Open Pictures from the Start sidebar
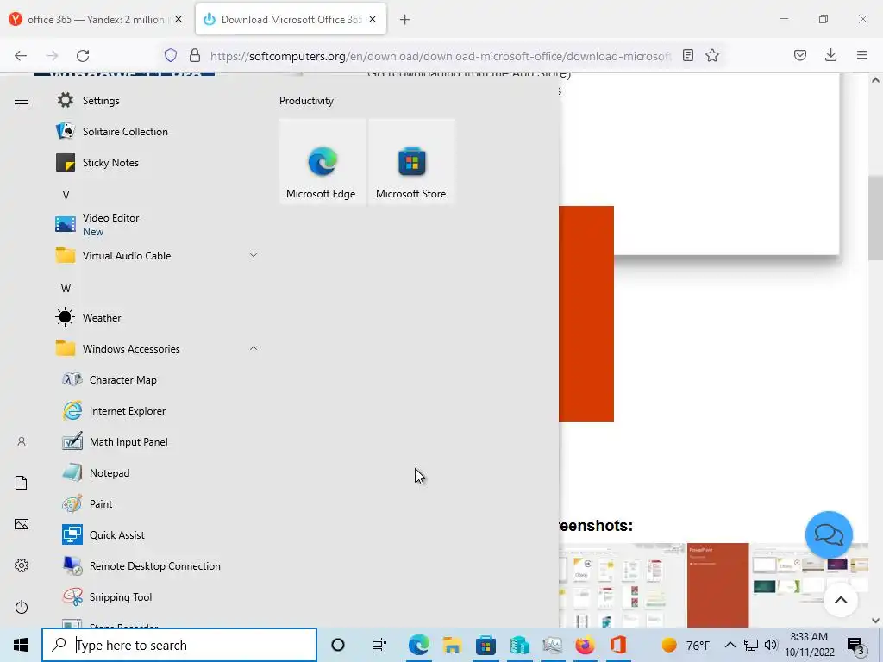The width and height of the screenshot is (883, 662). [22, 524]
